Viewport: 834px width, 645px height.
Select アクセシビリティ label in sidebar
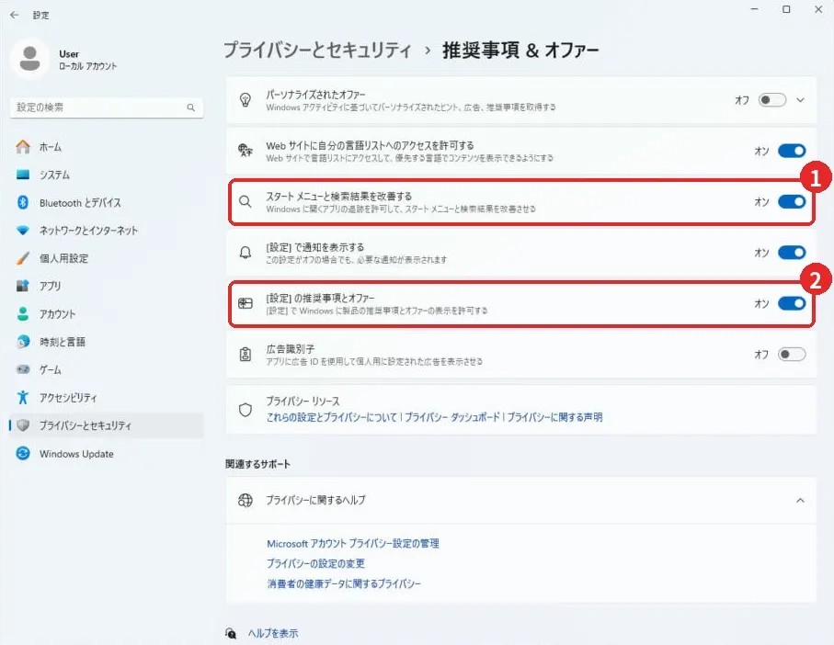pyautogui.click(x=67, y=398)
